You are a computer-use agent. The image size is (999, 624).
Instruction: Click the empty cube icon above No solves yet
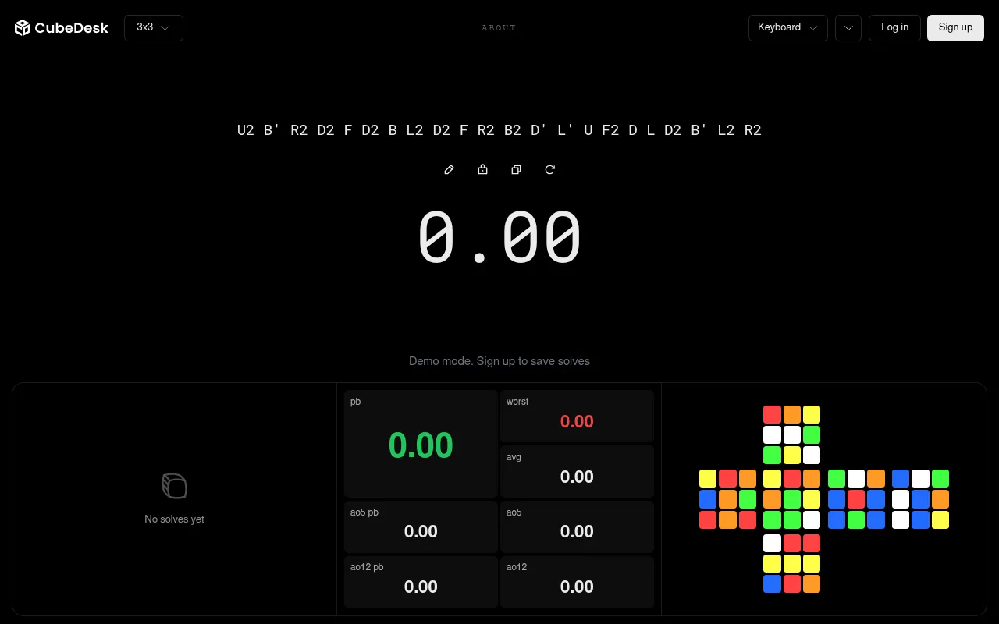coord(174,486)
